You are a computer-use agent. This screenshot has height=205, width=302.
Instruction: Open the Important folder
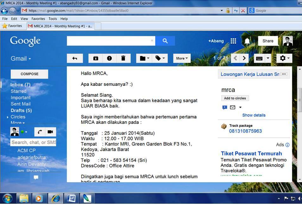(21, 98)
